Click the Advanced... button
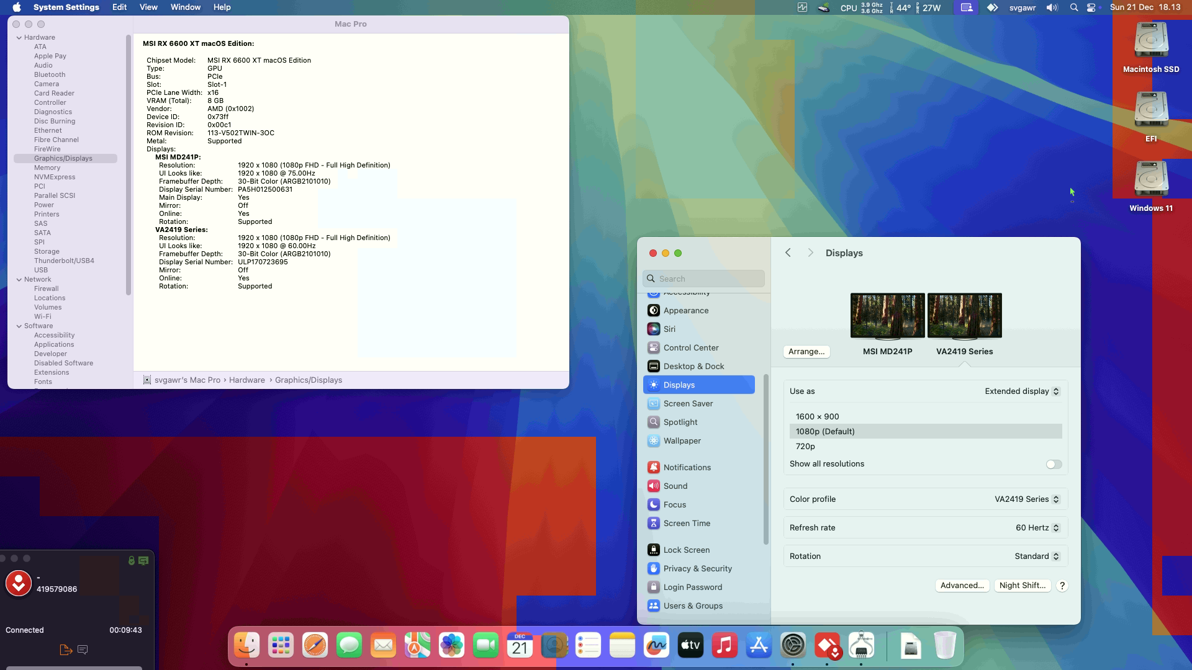The height and width of the screenshot is (670, 1192). [962, 586]
